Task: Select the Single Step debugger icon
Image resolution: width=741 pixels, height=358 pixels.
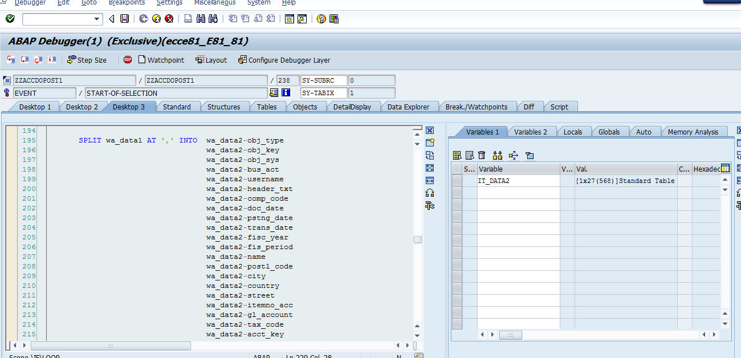Action: (10, 59)
